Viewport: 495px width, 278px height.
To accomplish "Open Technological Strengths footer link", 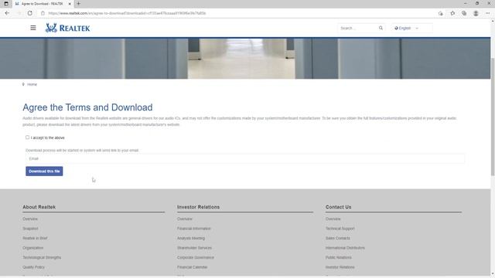I will [42, 257].
